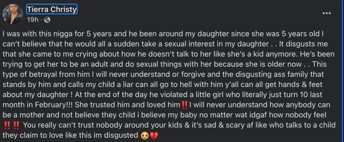Click the globe public privacy icon
This screenshot has width=344, height=142.
pos(47,20)
